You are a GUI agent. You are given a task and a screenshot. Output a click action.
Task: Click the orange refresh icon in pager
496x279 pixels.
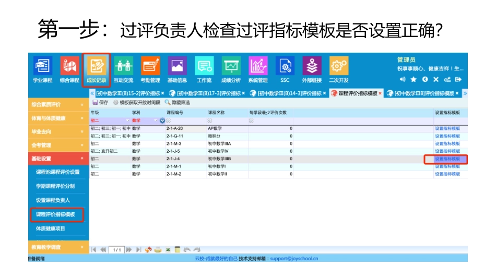[148, 250]
